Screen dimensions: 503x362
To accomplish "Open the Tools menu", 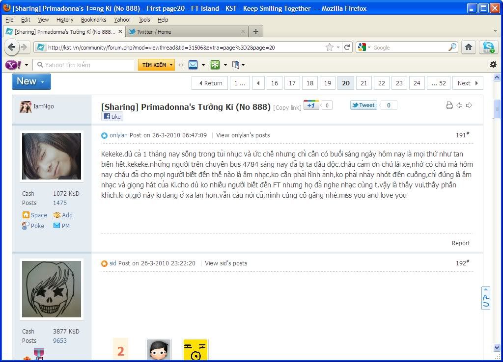I will point(144,20).
